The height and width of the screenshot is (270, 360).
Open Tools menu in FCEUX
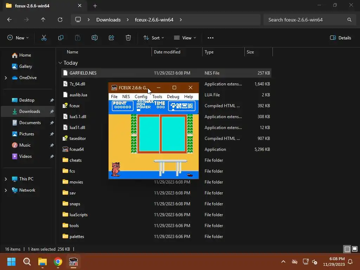[x=157, y=97]
